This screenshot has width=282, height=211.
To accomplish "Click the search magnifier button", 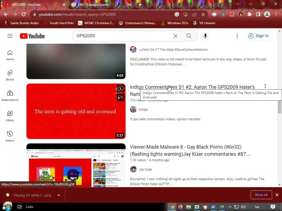I will 189,36.
